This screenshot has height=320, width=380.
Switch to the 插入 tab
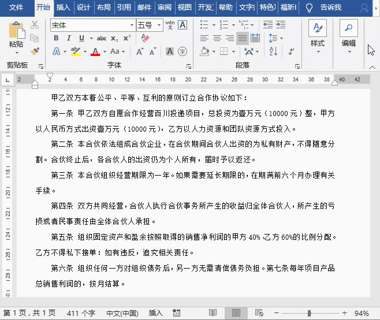tap(64, 8)
